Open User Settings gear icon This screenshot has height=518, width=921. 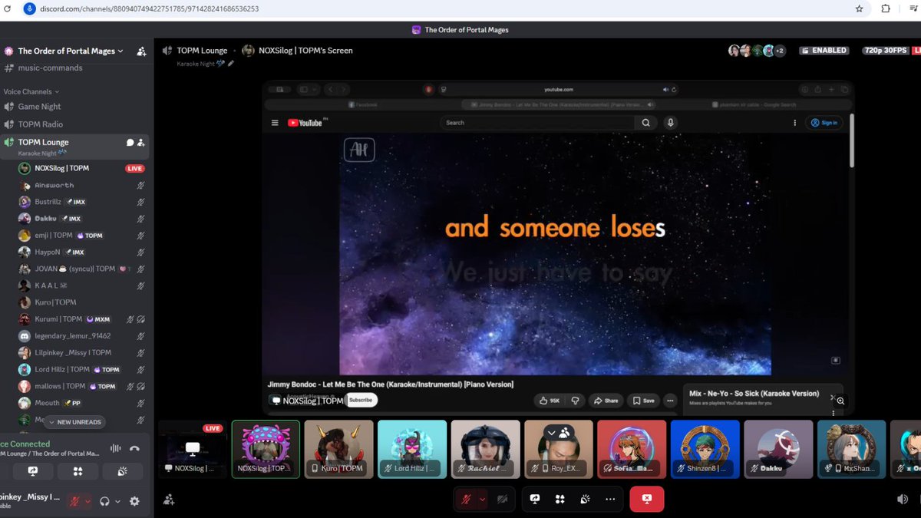click(x=134, y=501)
